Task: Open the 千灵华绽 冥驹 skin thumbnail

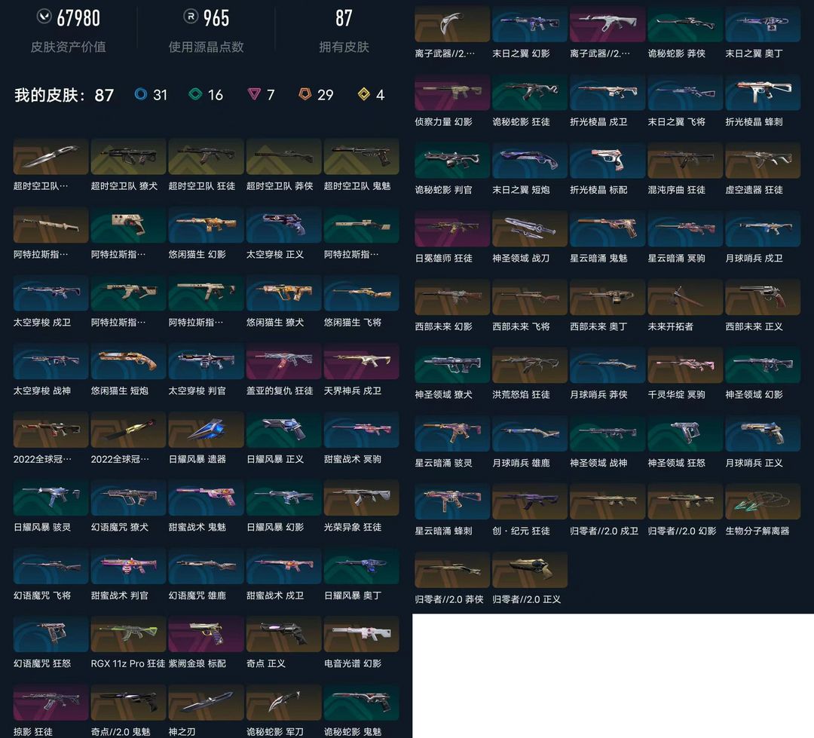Action: tap(685, 365)
